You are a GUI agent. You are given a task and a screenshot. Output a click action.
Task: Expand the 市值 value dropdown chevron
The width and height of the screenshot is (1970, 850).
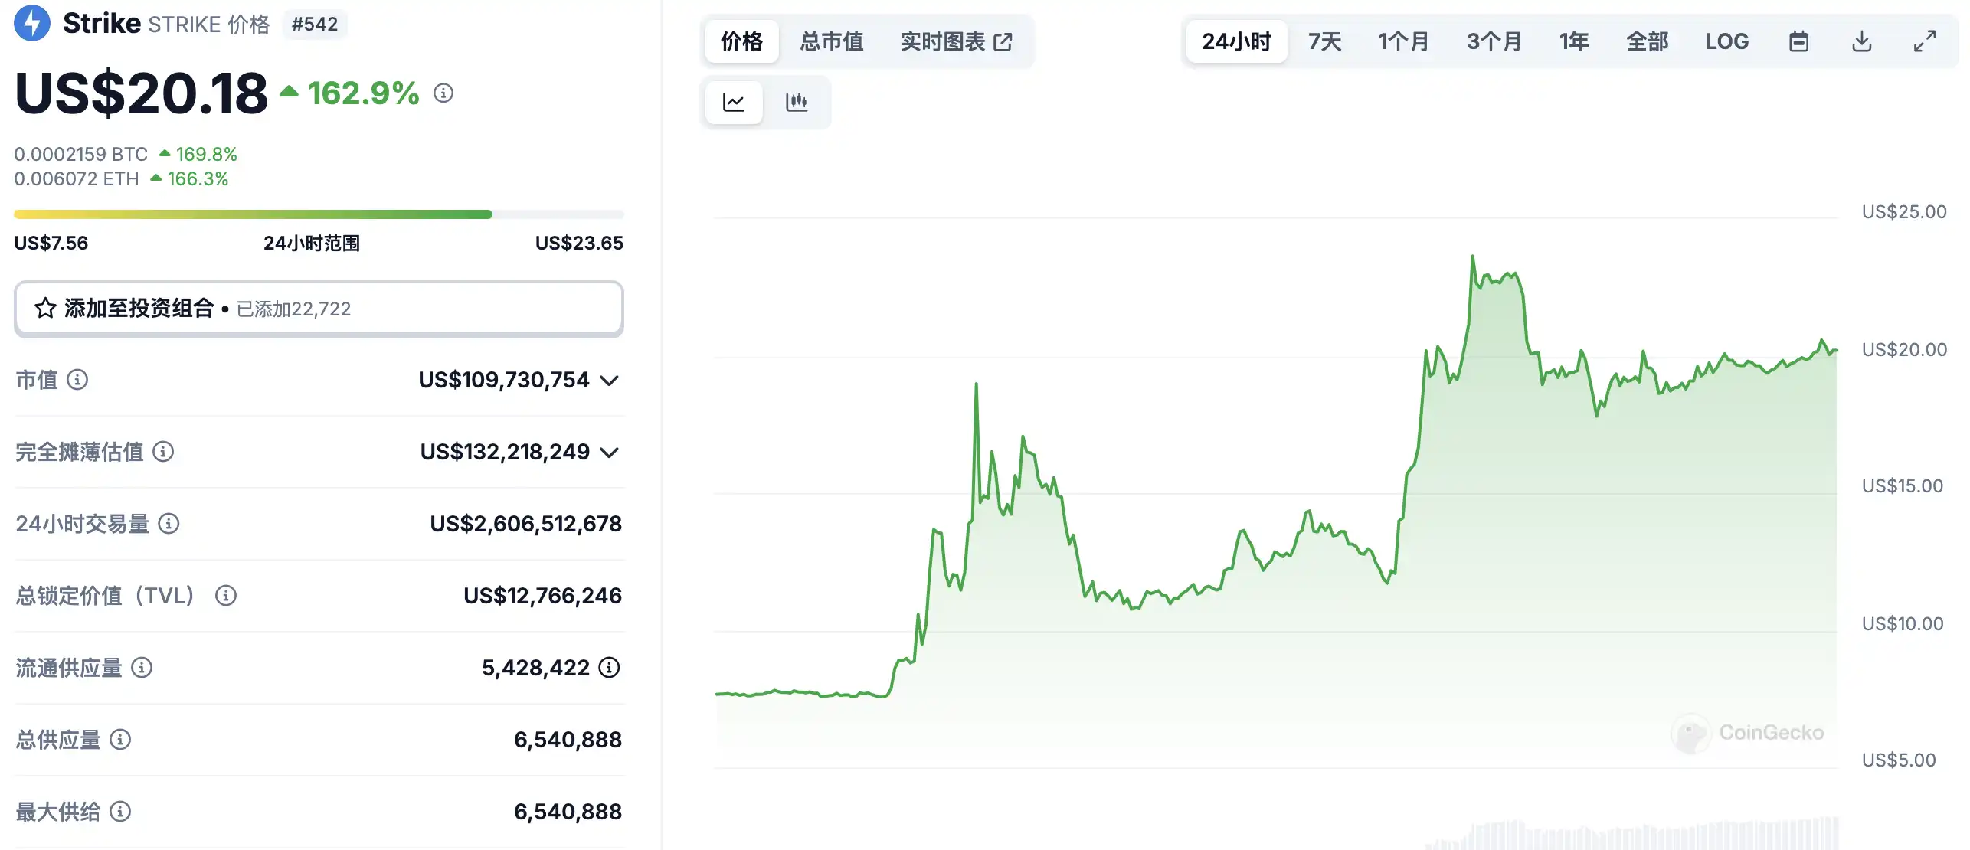point(610,381)
